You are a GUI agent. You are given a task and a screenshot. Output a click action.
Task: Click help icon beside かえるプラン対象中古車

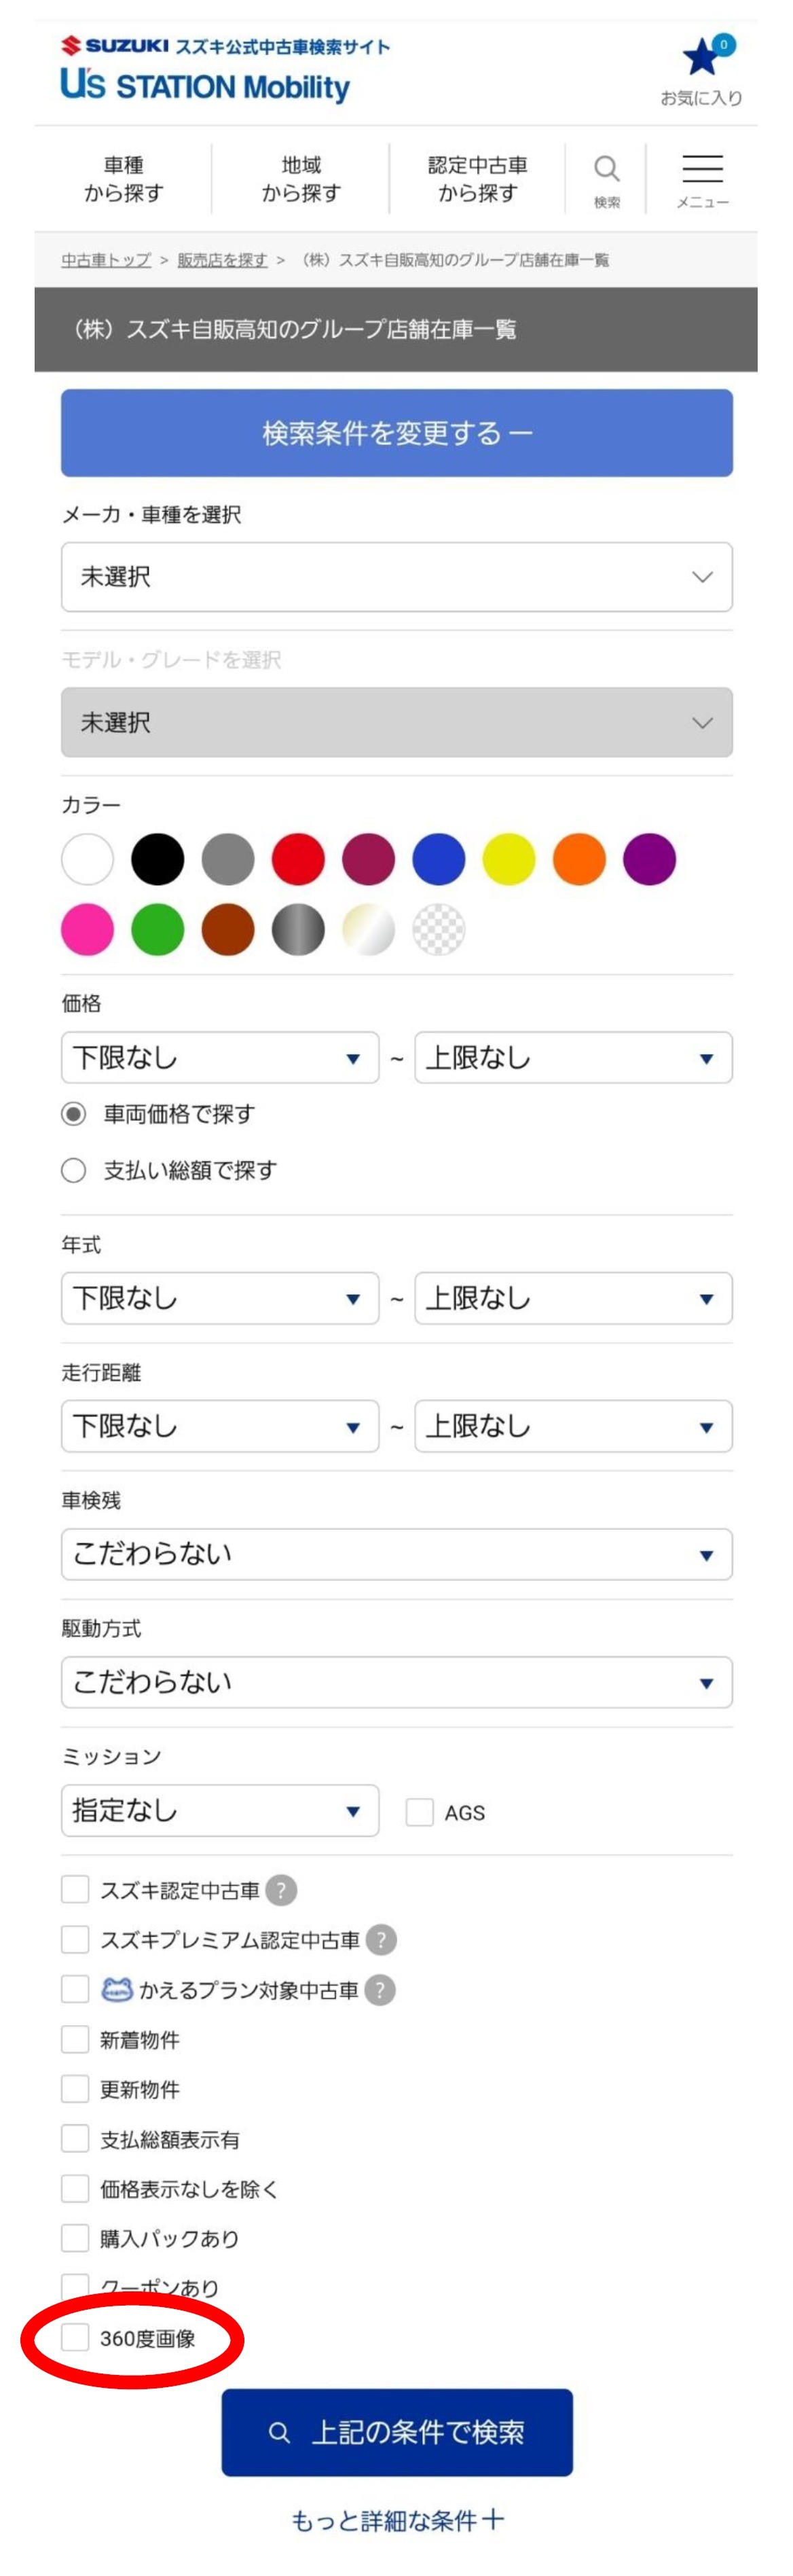click(380, 1990)
